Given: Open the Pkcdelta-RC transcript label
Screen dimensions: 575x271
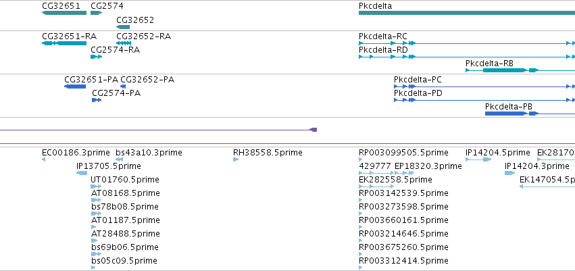Looking at the screenshot, I should 383,36.
